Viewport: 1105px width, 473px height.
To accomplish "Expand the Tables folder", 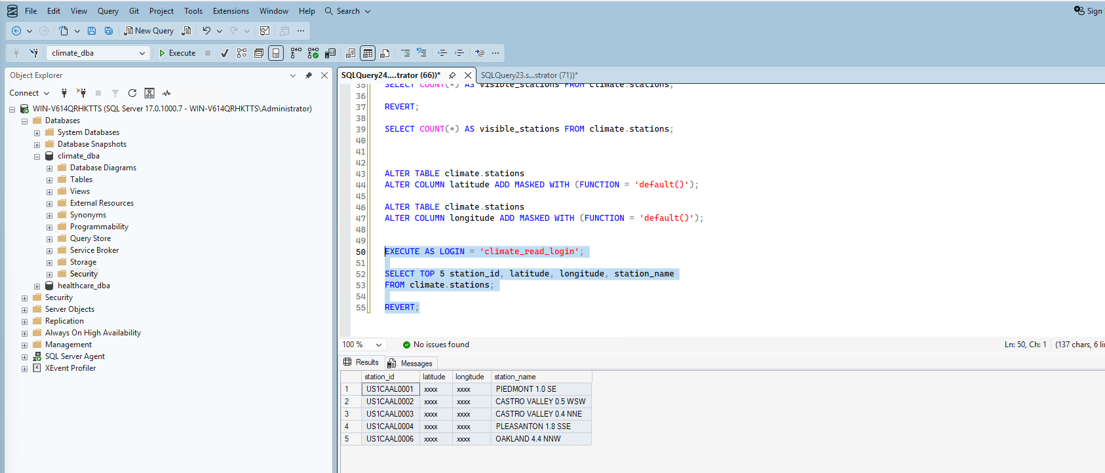I will pos(49,180).
